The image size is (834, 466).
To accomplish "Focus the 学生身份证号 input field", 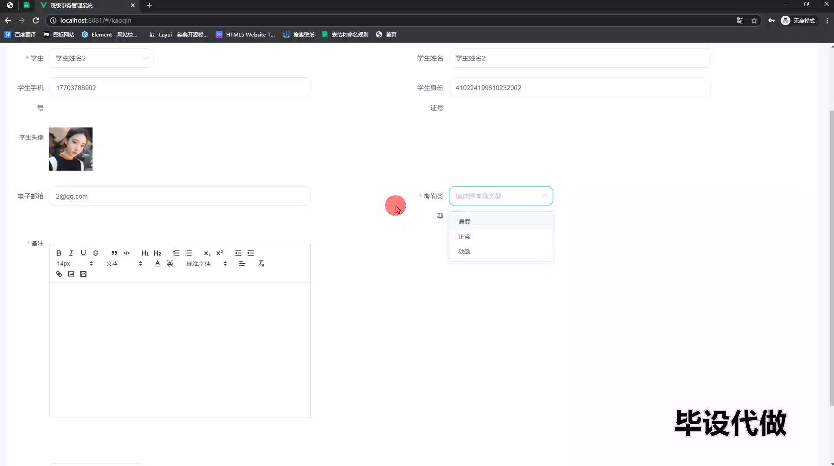I will click(x=579, y=88).
